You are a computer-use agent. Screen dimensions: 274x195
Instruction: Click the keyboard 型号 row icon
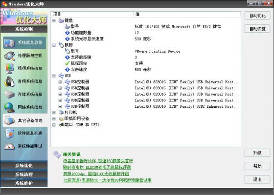coord(68,27)
